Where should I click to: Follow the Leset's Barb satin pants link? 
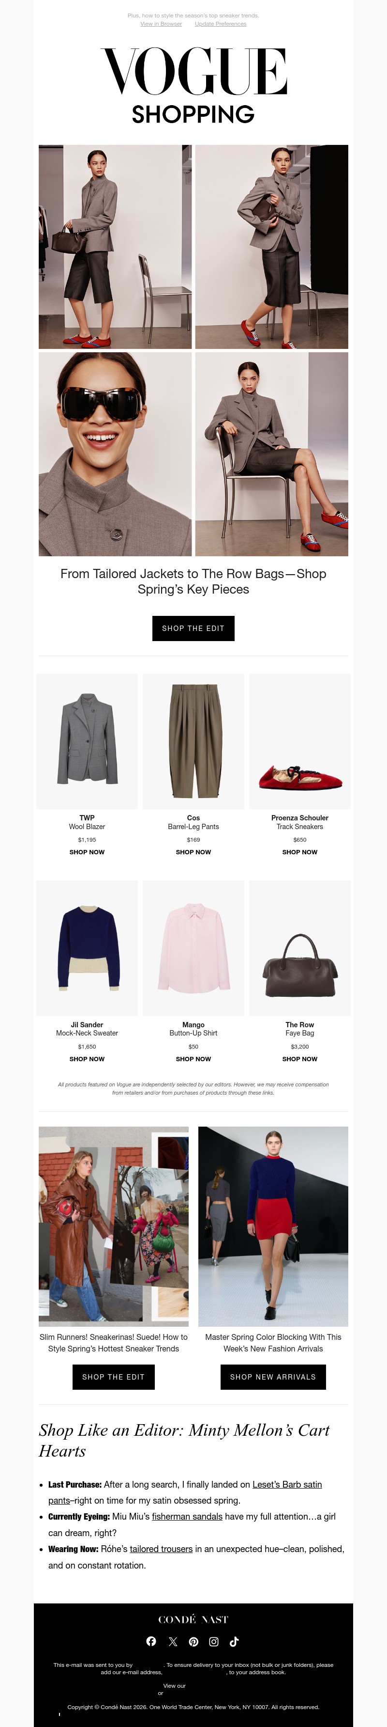[x=185, y=1492]
